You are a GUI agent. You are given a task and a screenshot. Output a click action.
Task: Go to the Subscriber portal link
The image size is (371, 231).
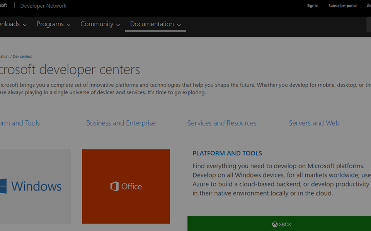coord(342,6)
